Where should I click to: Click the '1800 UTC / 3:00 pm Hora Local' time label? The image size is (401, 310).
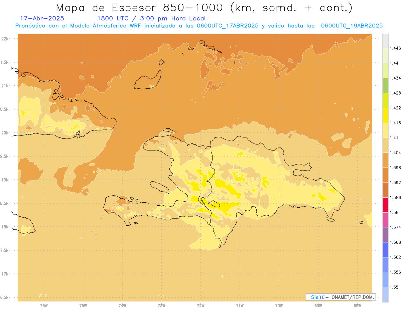[x=151, y=18]
